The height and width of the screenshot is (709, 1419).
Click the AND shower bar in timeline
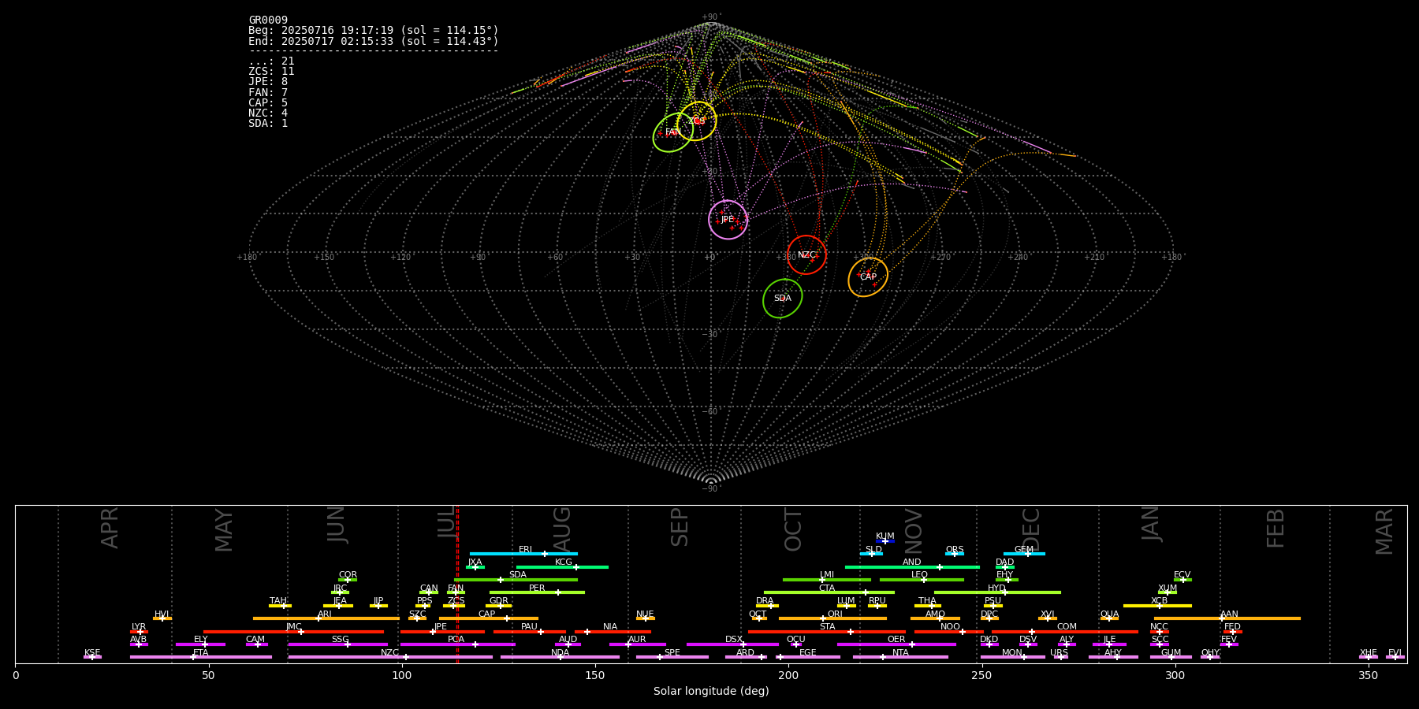click(912, 566)
